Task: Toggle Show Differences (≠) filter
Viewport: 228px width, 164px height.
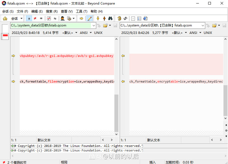Action: (35, 18)
